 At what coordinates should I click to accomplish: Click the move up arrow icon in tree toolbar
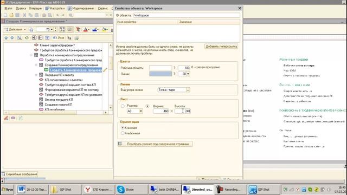[x=6, y=38]
